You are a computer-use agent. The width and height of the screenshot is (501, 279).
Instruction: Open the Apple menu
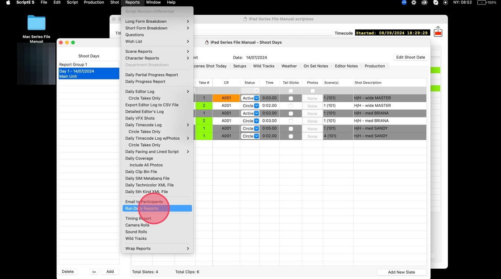pos(8,2)
